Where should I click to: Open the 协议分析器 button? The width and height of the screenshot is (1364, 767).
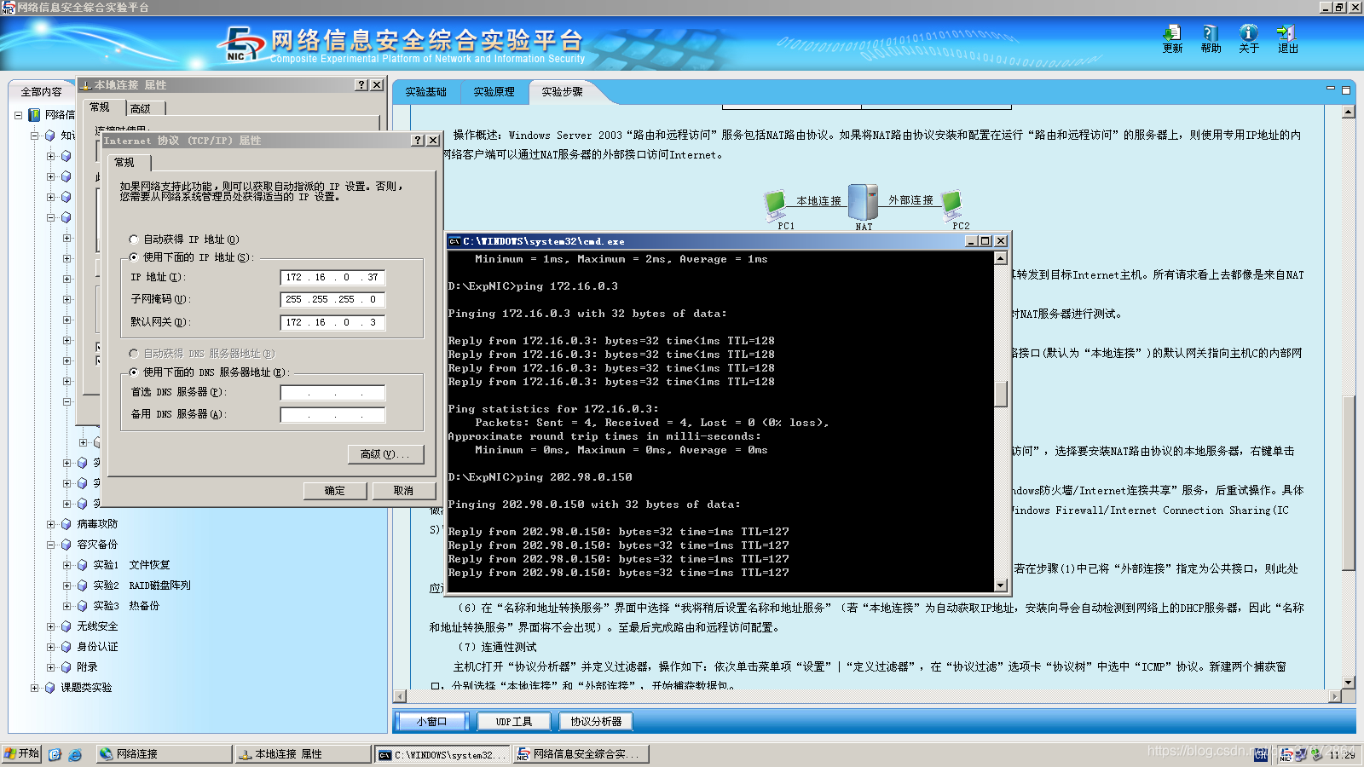pyautogui.click(x=596, y=722)
